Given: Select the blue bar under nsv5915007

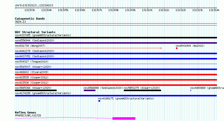Looking at the screenshot, I should tap(116, 69).
